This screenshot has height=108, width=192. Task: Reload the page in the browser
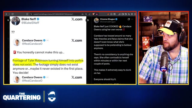point(13,14)
